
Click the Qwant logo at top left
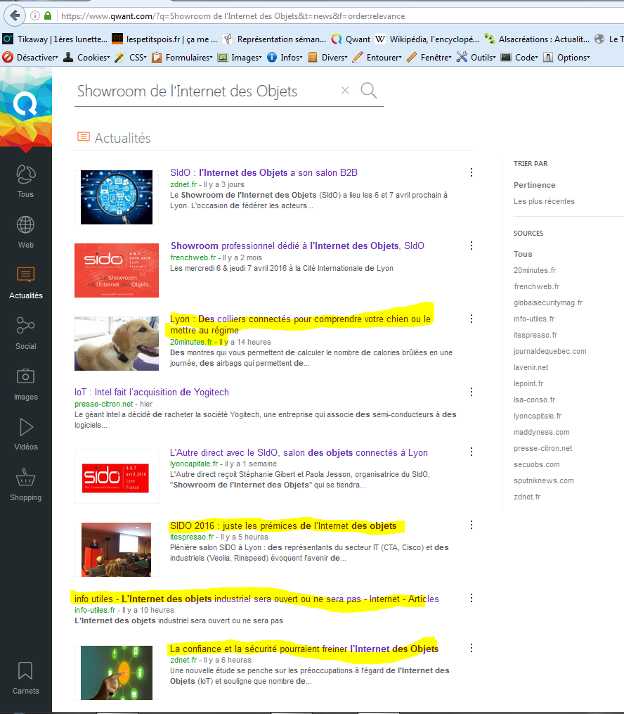point(25,106)
